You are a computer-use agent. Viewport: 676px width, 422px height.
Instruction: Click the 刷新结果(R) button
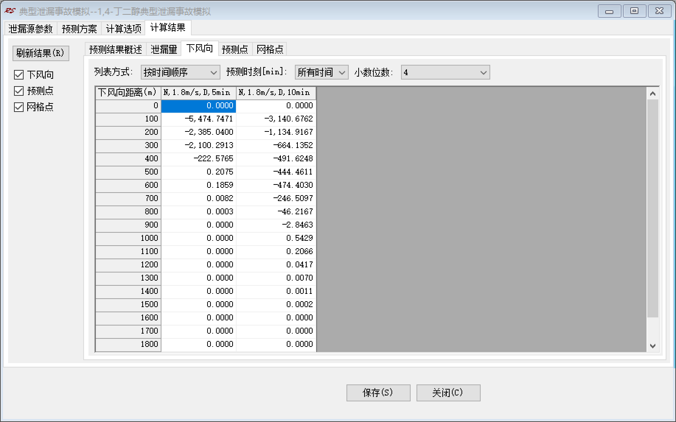coord(41,53)
